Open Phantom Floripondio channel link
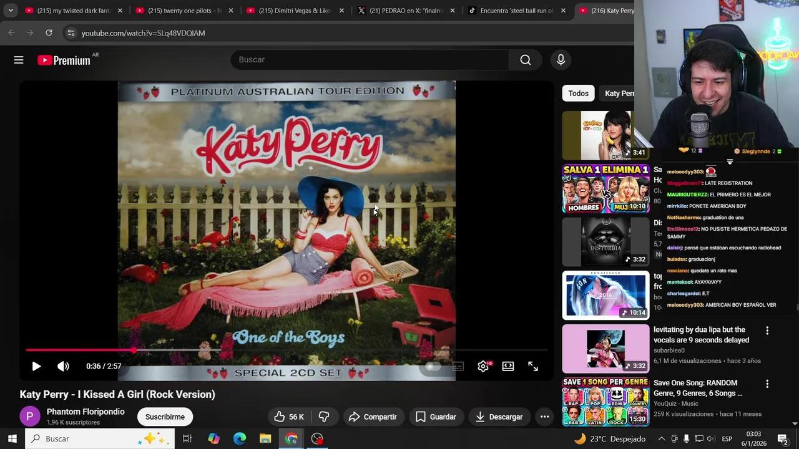Screen dimensions: 799x449 coord(86,412)
